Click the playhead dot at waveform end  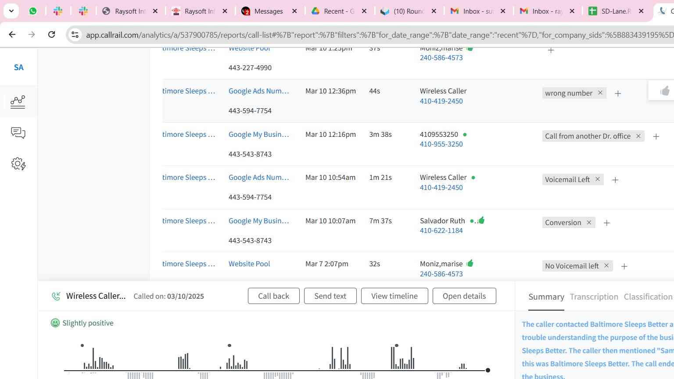click(x=488, y=370)
